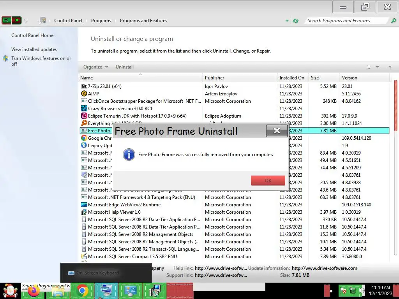Select the Legacy Update icon
Screen dimensions: 399x299
click(x=84, y=146)
